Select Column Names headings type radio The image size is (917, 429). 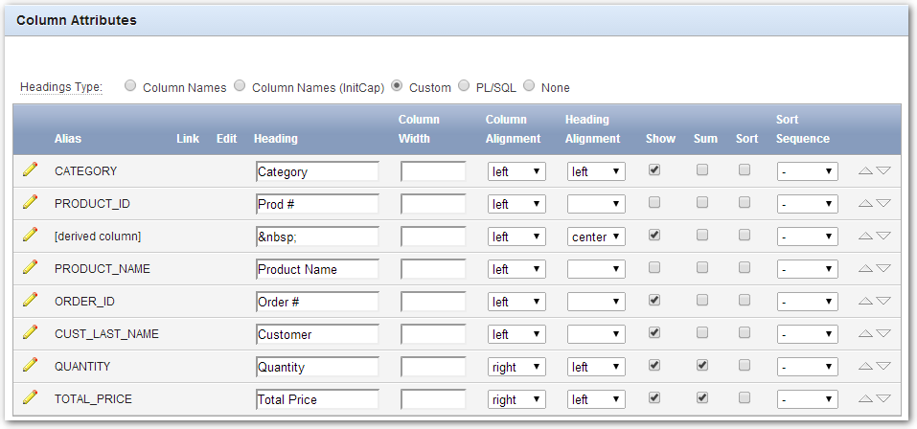pyautogui.click(x=130, y=86)
